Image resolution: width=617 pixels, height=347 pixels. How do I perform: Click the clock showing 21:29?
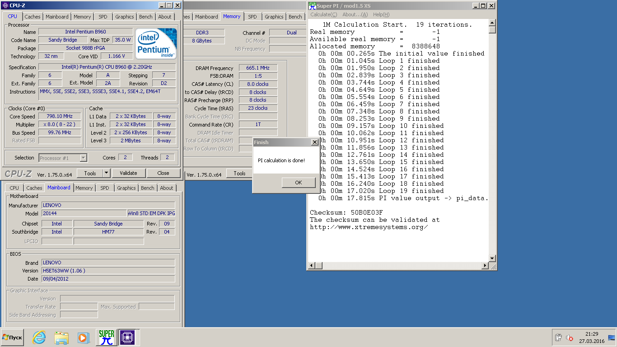592,334
